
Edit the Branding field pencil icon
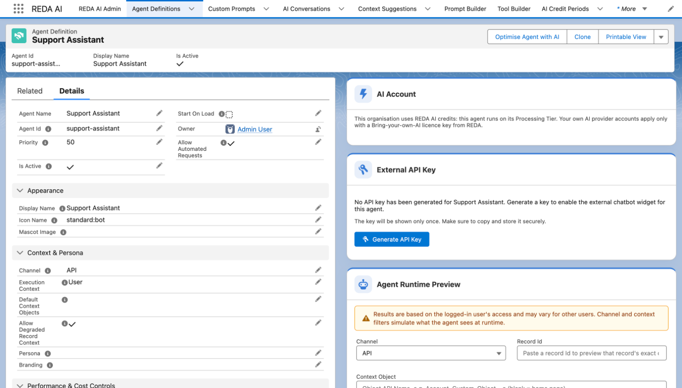318,365
